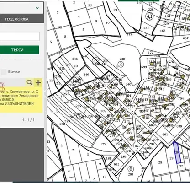Switch to the ГЕОД. ОСНОВА tab

17,19
